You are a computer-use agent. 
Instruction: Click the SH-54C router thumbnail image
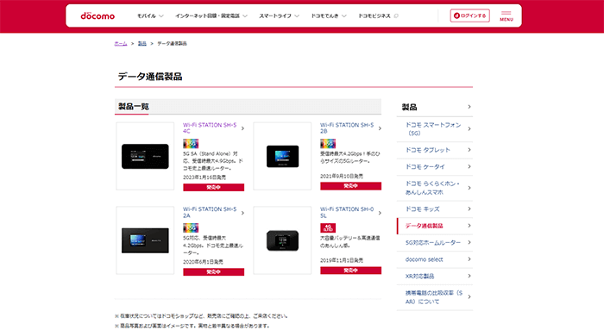pyautogui.click(x=145, y=156)
